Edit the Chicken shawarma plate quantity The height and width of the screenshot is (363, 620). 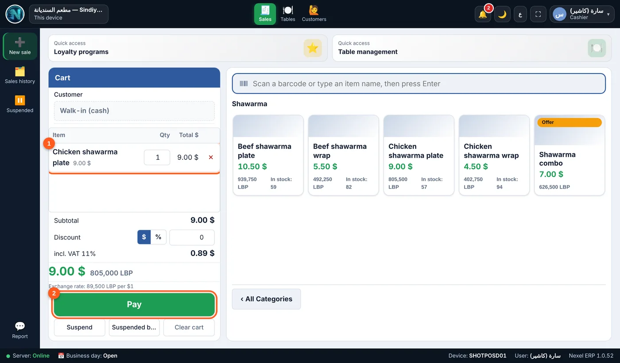(157, 157)
